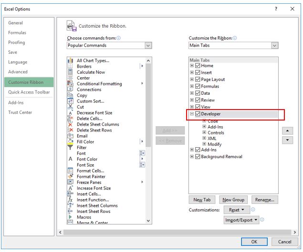Click the commands list vertical scrollbar thumb
303x252 pixels.
pos(148,105)
